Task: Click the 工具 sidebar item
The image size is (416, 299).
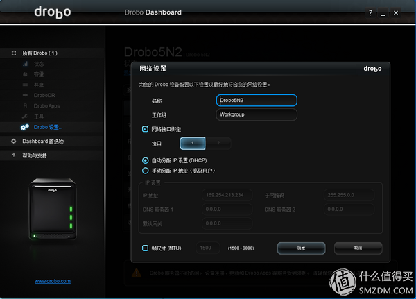Action: tap(39, 117)
